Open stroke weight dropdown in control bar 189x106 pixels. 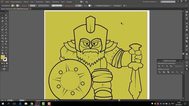(x=36, y=6)
